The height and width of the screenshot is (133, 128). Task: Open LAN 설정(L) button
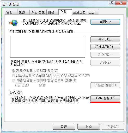click(105, 98)
